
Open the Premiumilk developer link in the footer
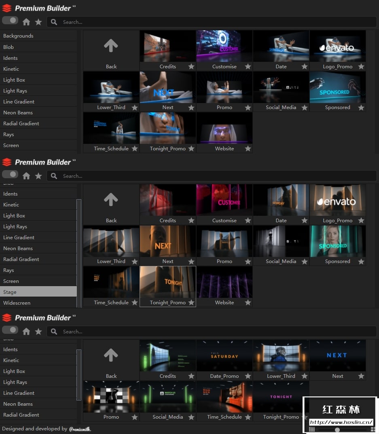point(80,429)
